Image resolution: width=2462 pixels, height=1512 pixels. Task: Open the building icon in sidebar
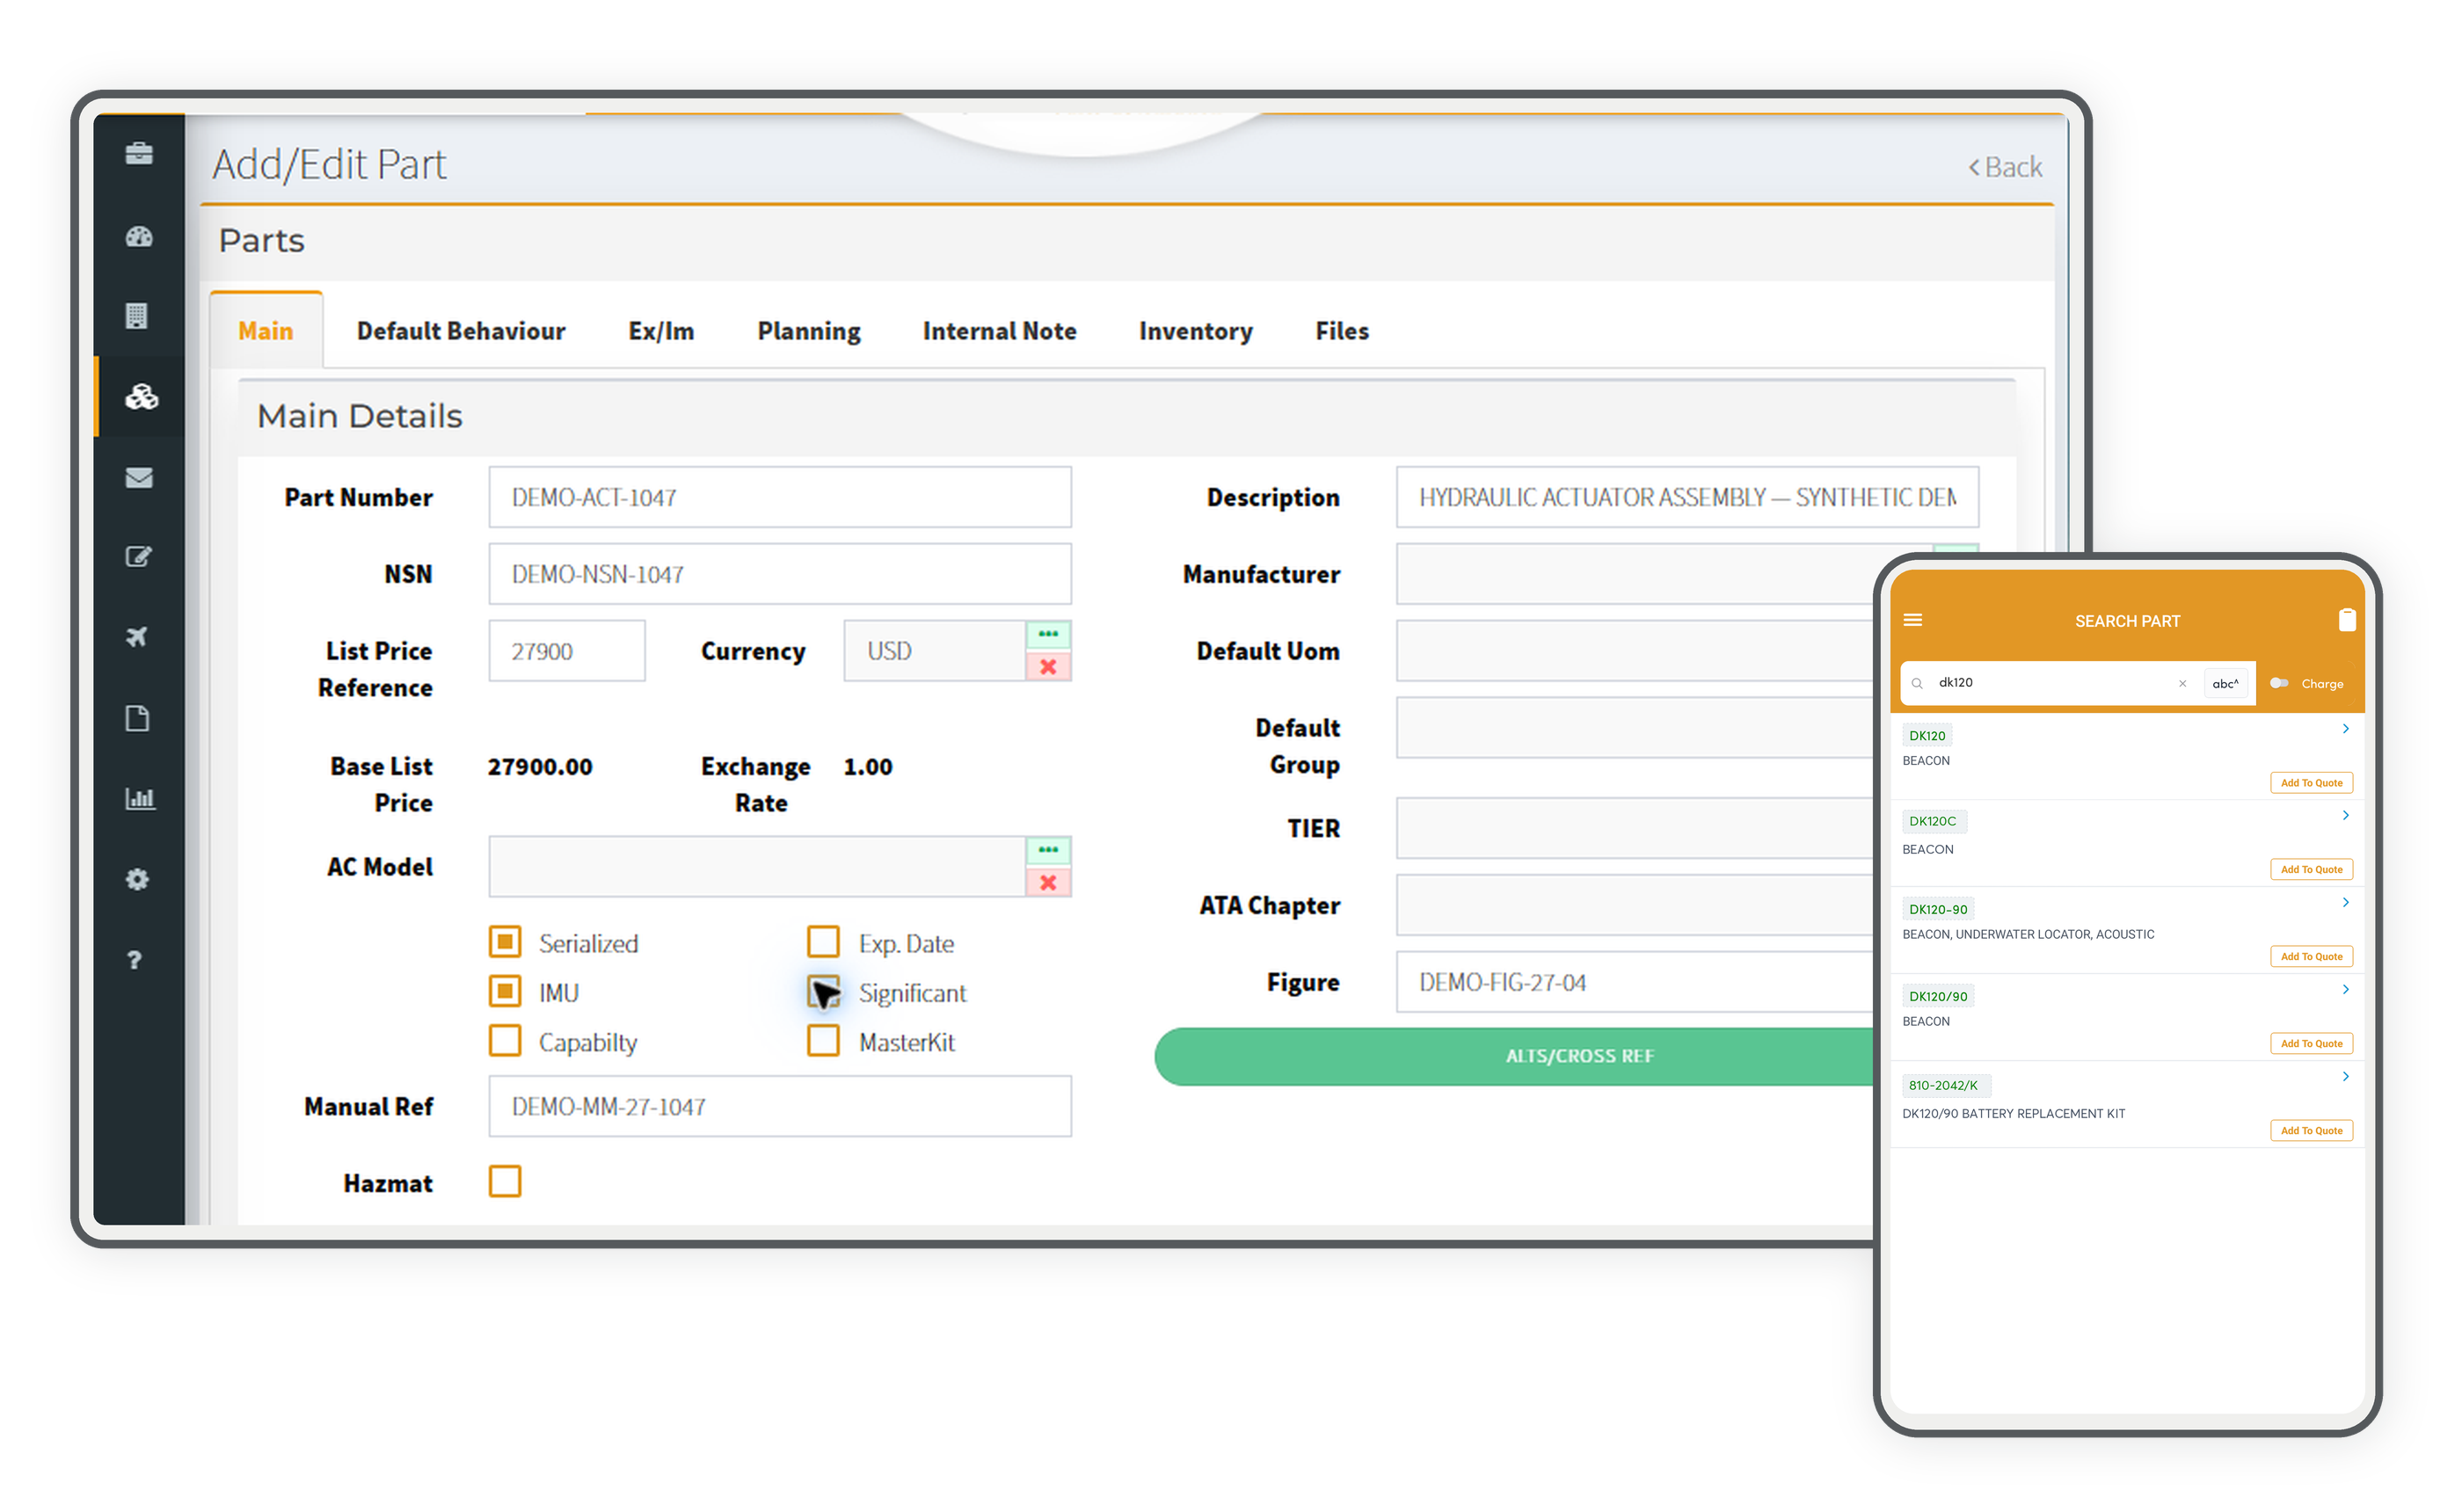[x=137, y=316]
